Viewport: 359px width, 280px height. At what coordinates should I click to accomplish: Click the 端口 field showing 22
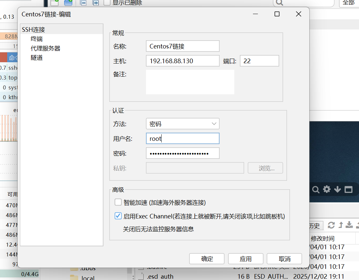[x=260, y=61]
